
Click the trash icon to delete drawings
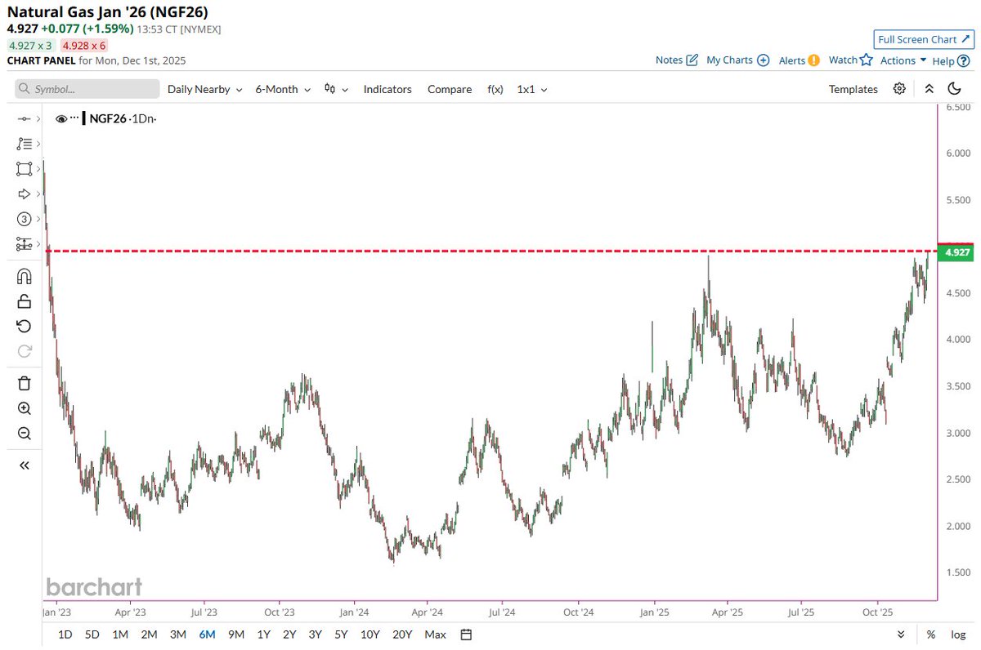(x=24, y=382)
